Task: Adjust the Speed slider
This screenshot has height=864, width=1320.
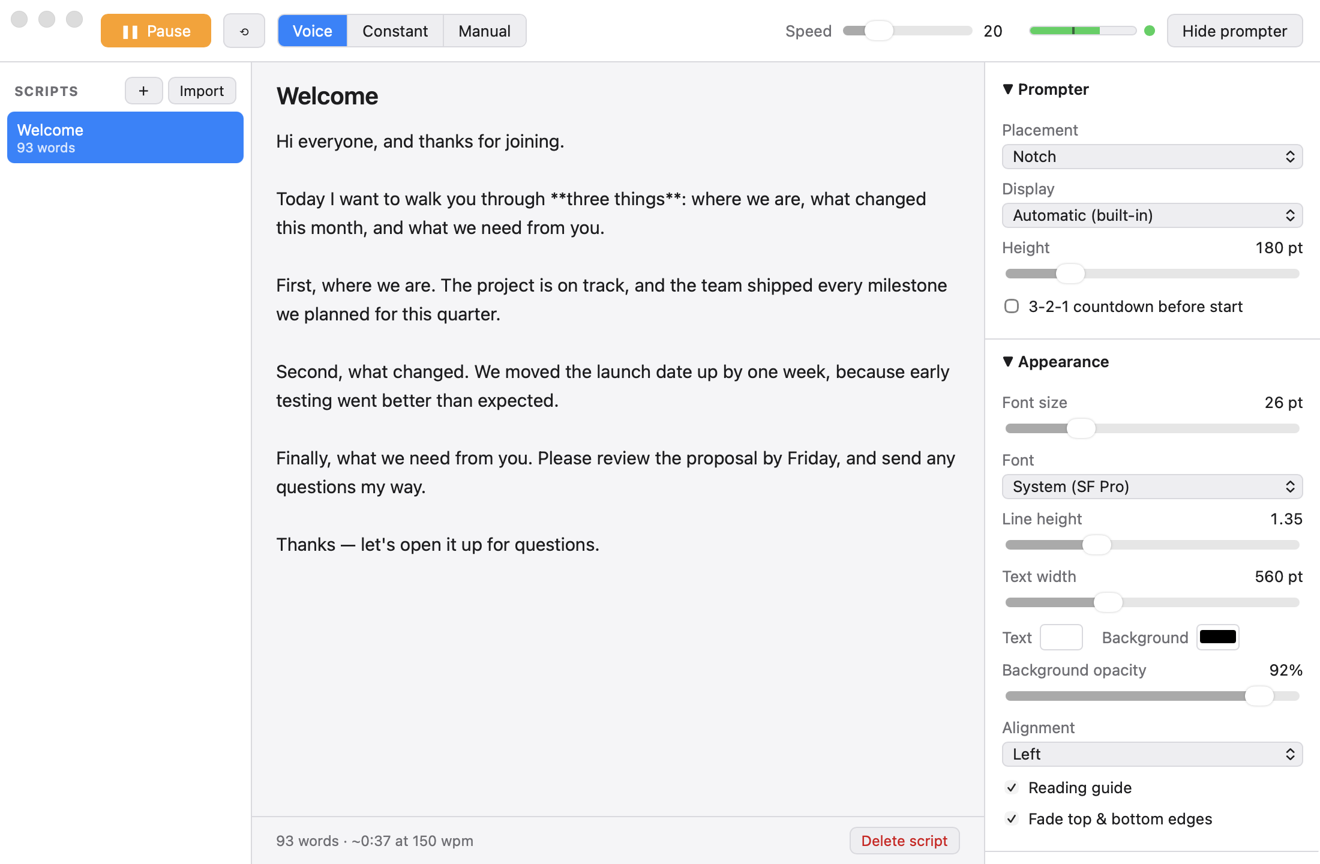Action: (x=907, y=31)
